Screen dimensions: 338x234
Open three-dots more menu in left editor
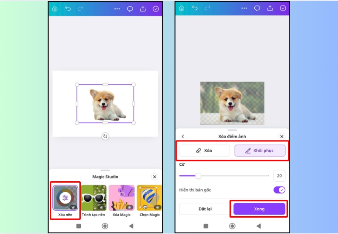tap(117, 8)
